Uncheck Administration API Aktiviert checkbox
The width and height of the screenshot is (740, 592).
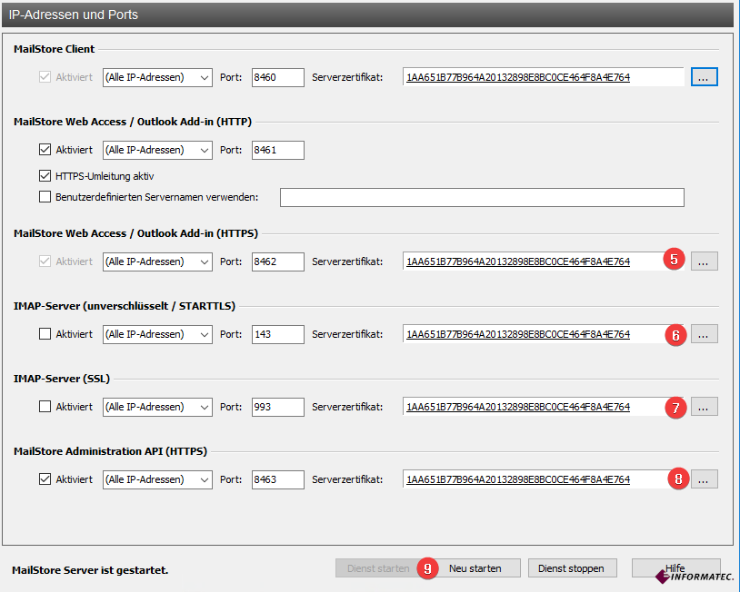click(45, 479)
